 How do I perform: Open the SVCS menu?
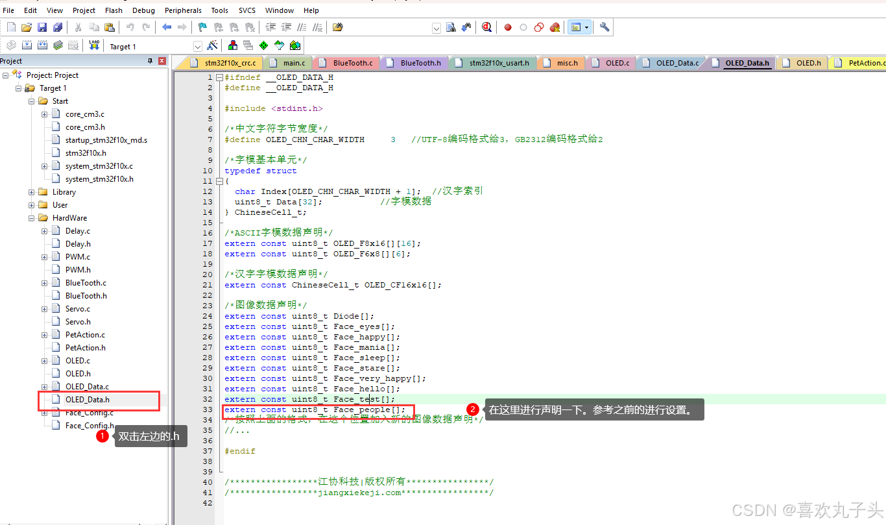(x=247, y=10)
